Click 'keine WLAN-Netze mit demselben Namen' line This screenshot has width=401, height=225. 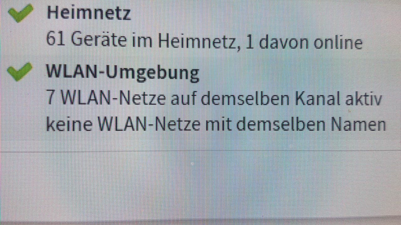coord(216,124)
